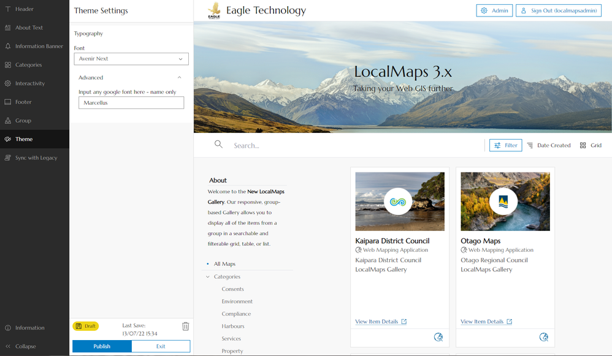Click the Header T icon in sidebar

point(8,9)
